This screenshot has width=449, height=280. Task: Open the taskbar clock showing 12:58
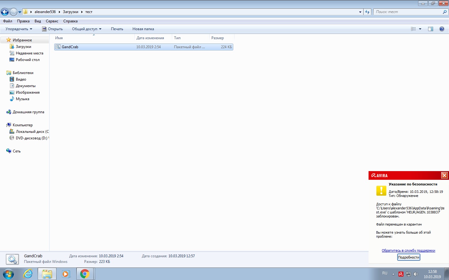pyautogui.click(x=432, y=274)
